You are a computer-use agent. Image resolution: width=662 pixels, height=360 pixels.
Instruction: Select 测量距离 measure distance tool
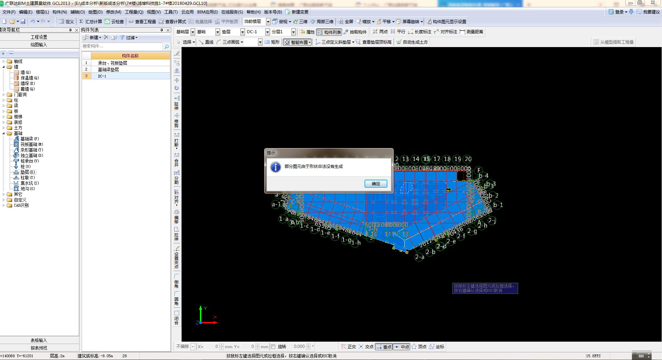coord(471,31)
